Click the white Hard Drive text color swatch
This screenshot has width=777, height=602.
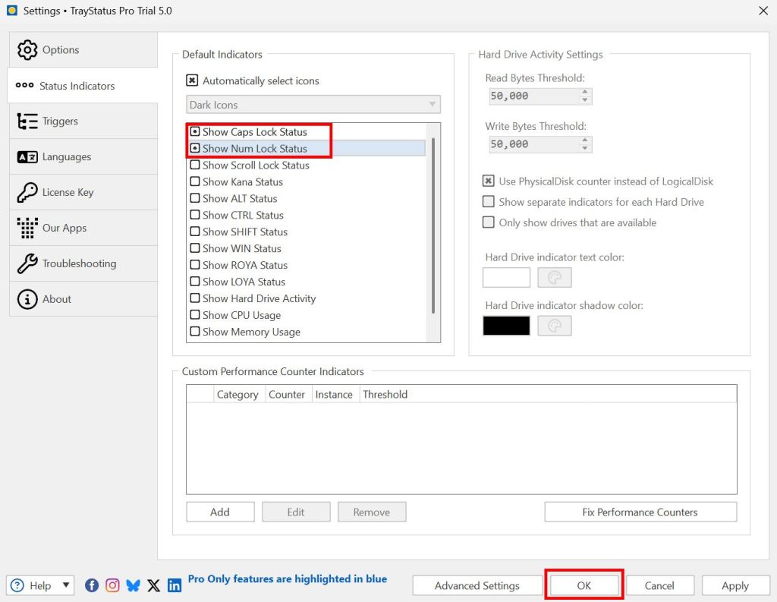tap(506, 277)
